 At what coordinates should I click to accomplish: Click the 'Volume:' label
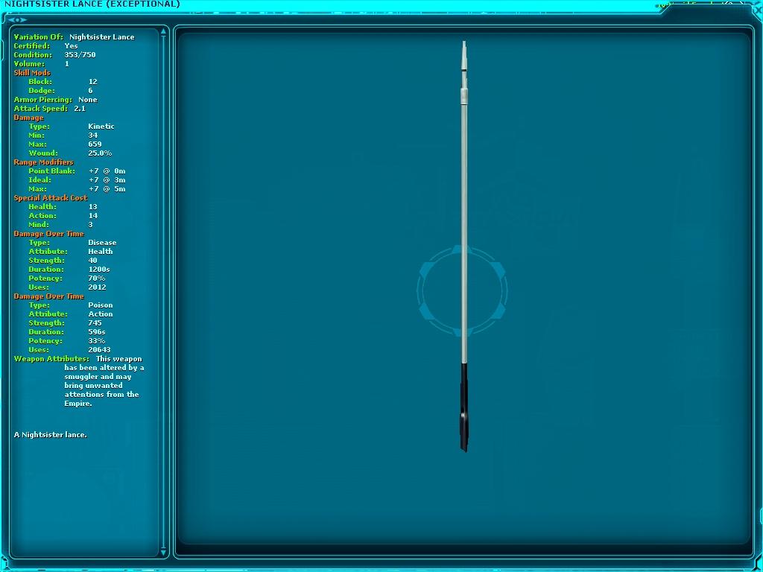[29, 64]
